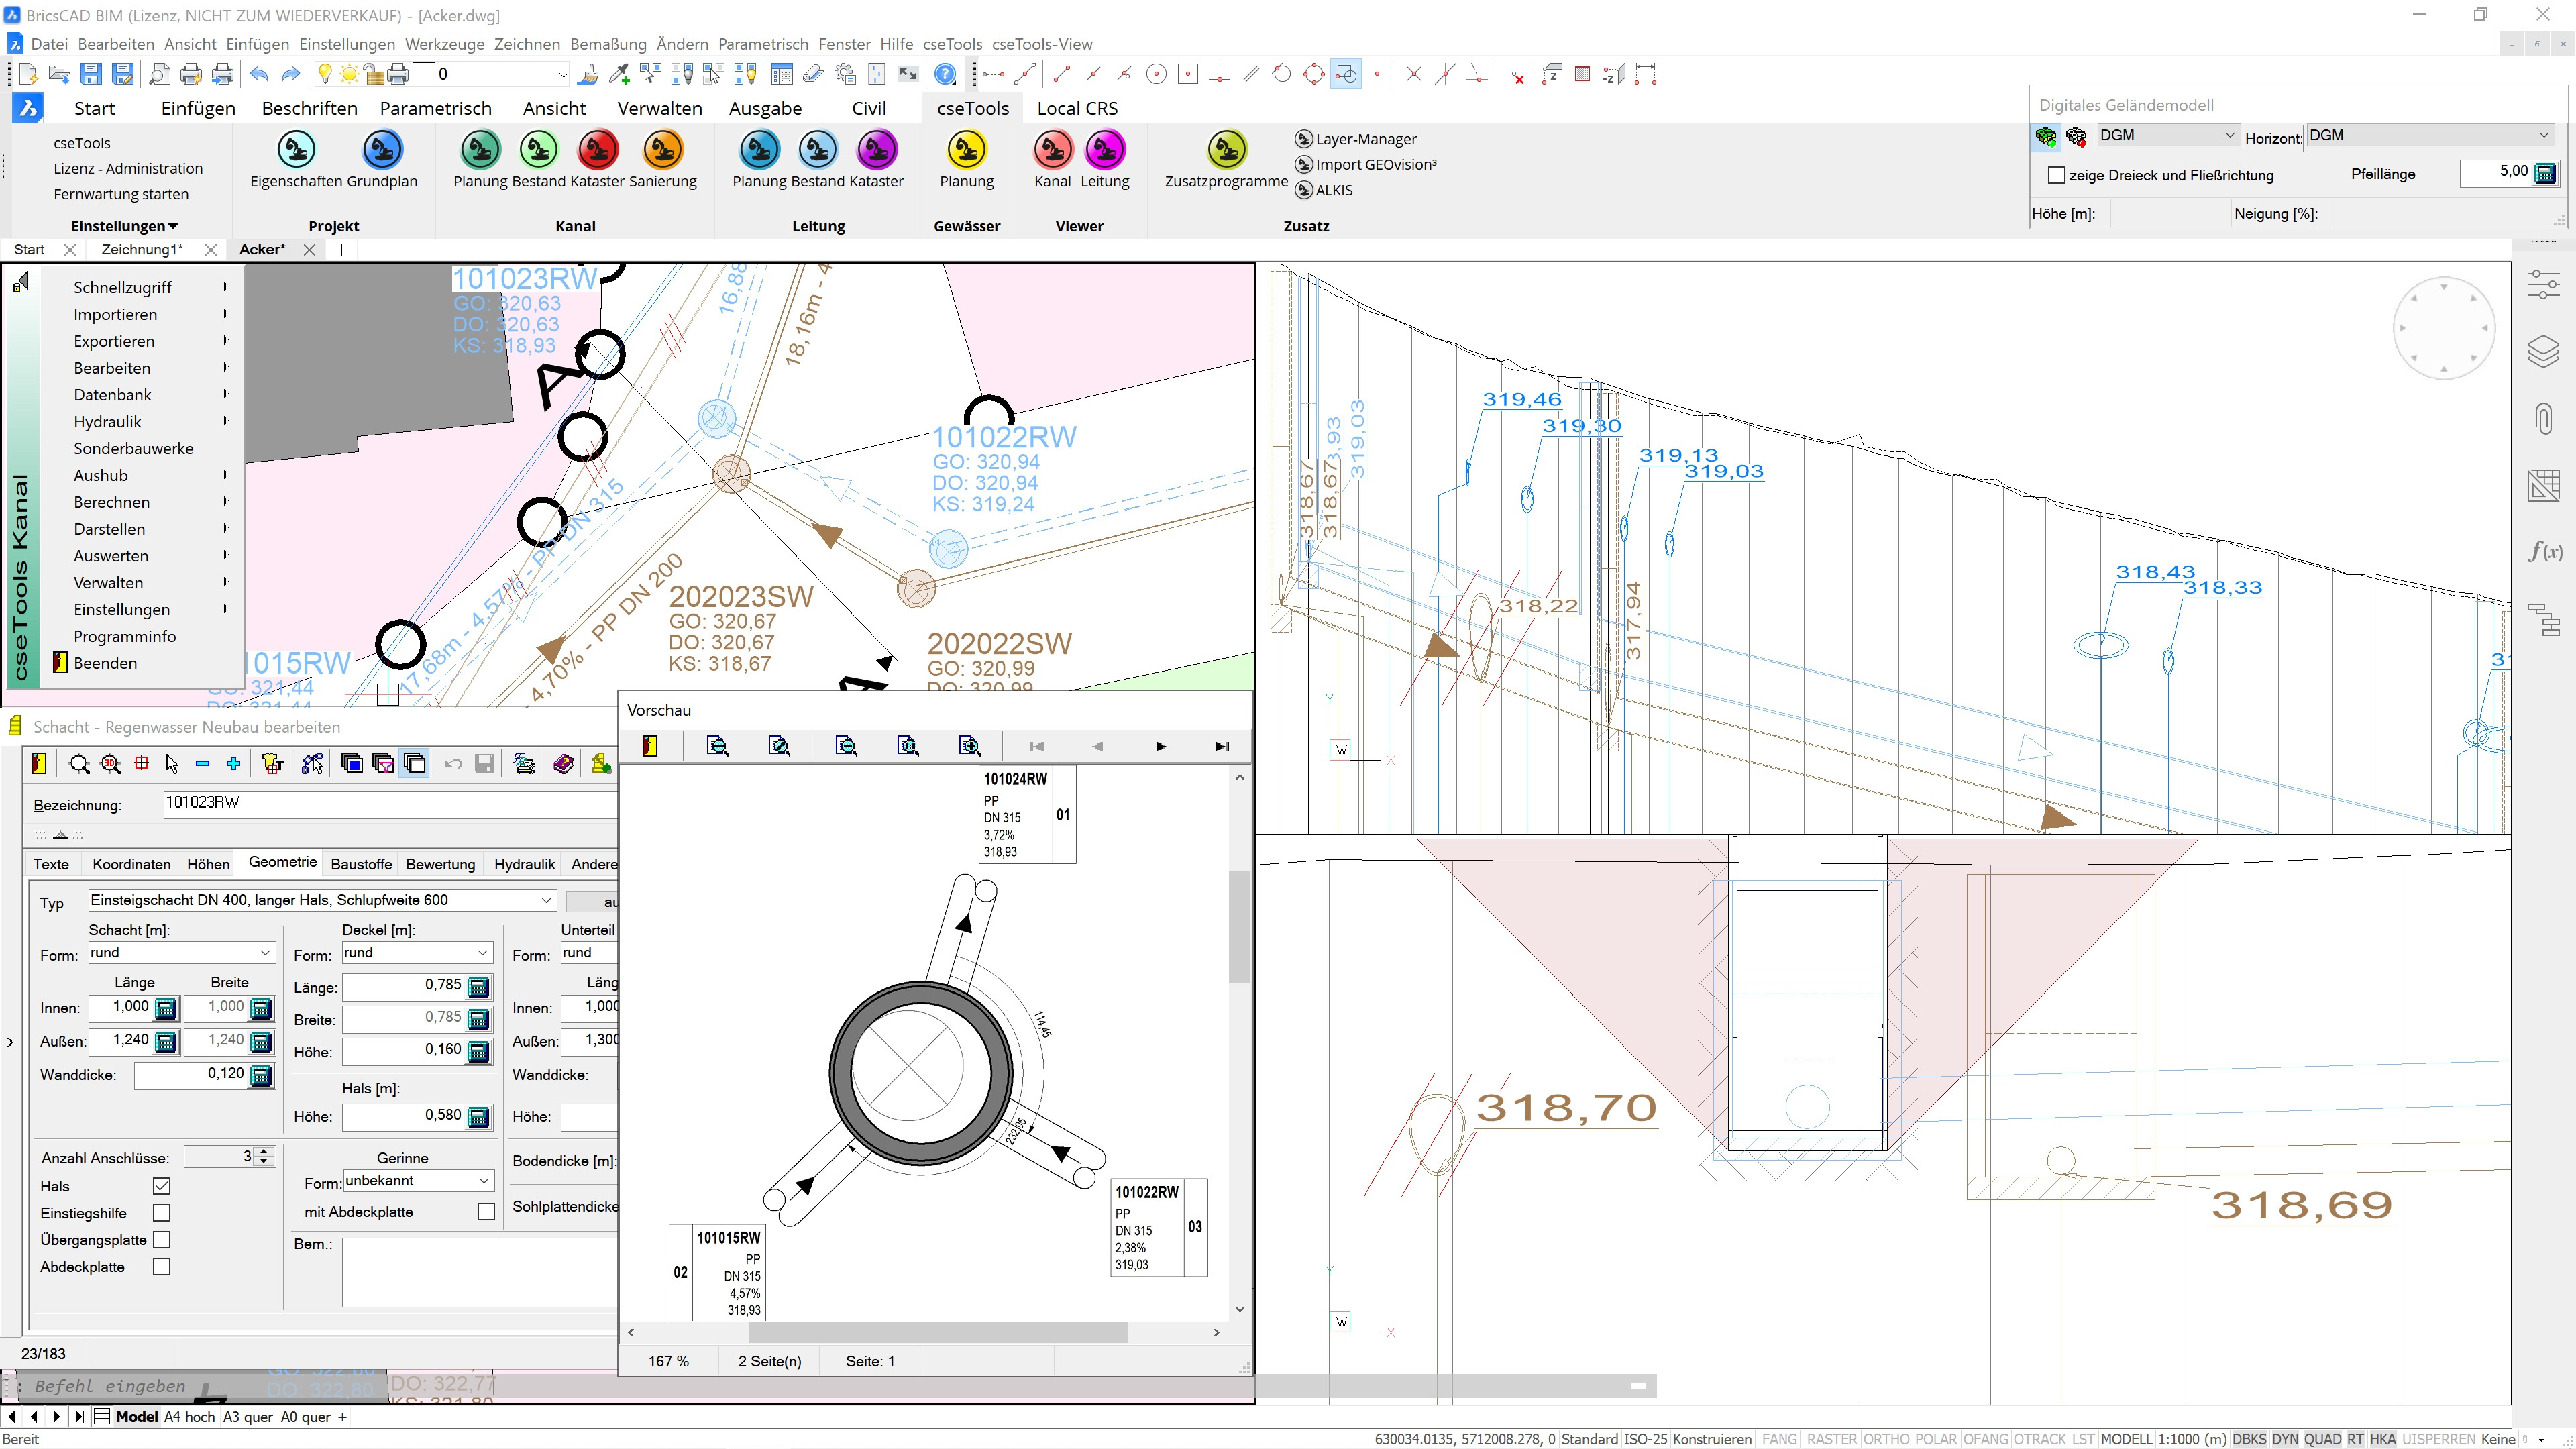2576x1449 pixels.
Task: Open the Bemaßung menu
Action: (x=608, y=44)
